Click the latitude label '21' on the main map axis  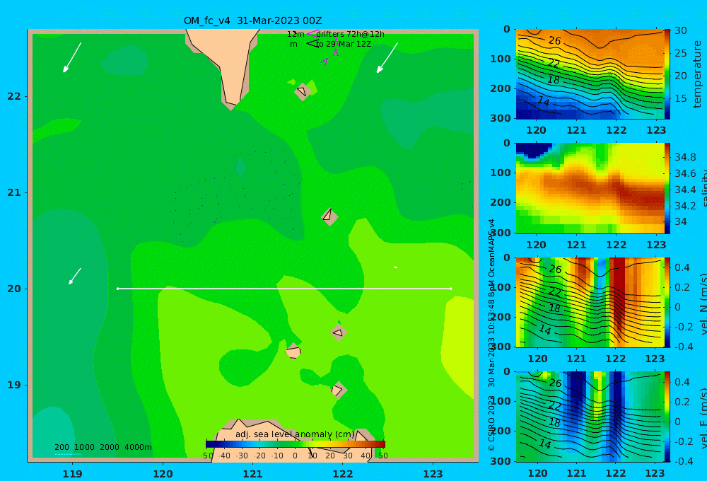point(14,192)
